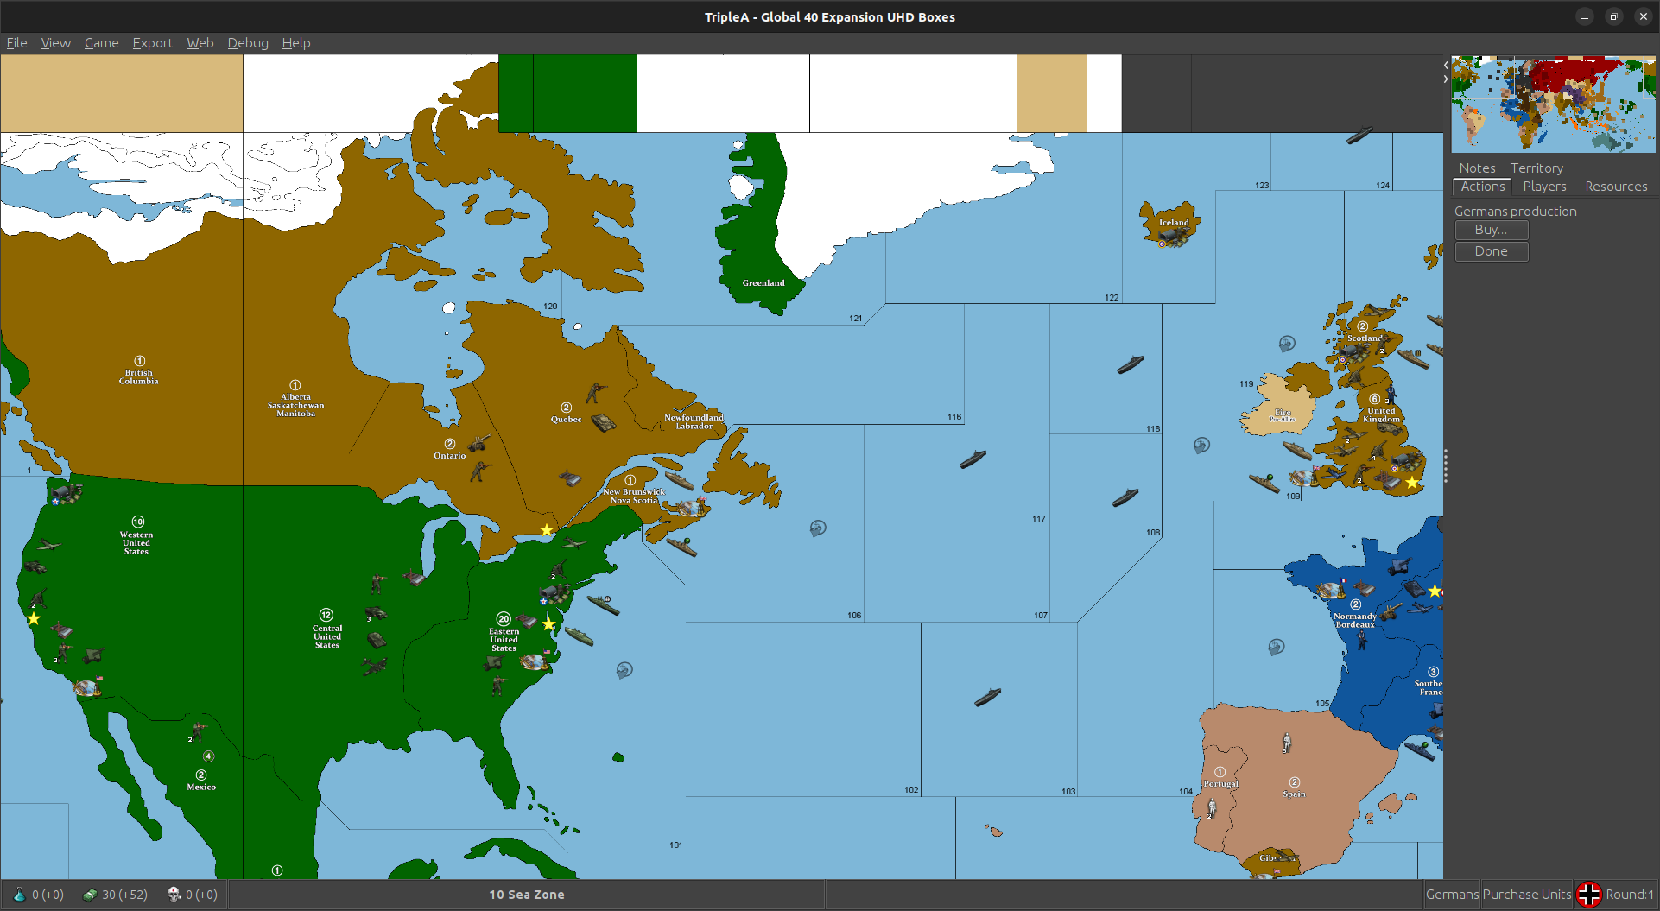
Task: Open the Help menu
Action: 295,43
